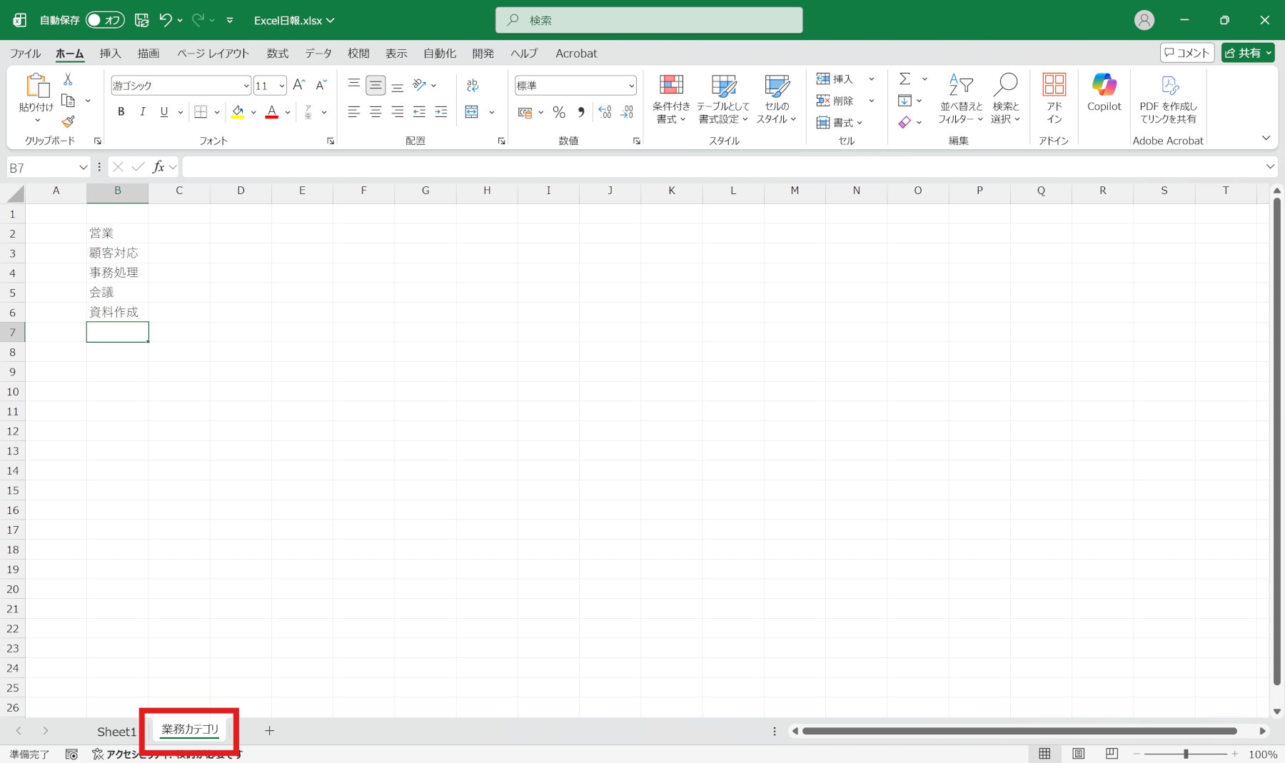
Task: Open the Name Box dropdown arrow
Action: (83, 168)
